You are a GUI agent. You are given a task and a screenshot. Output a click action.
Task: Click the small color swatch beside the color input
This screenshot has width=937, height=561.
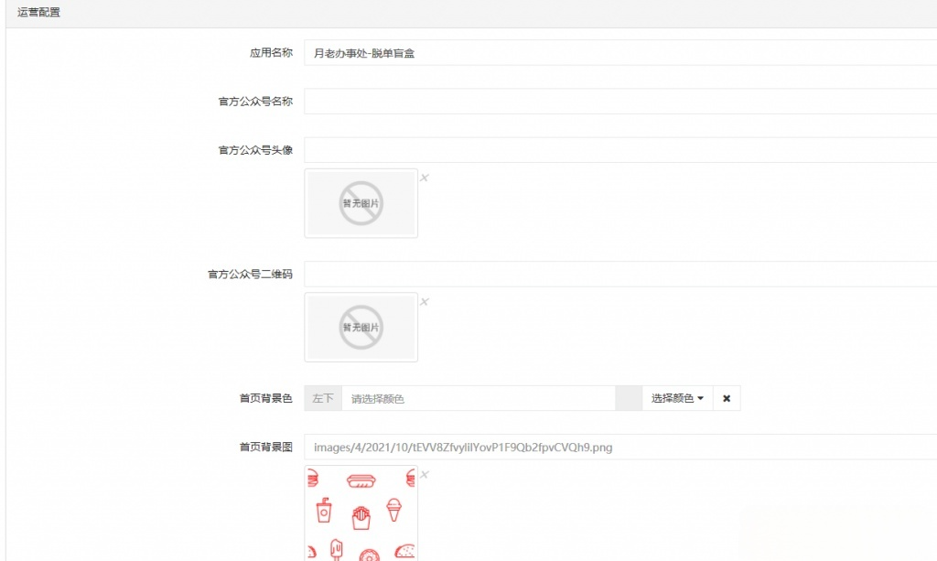coord(628,398)
